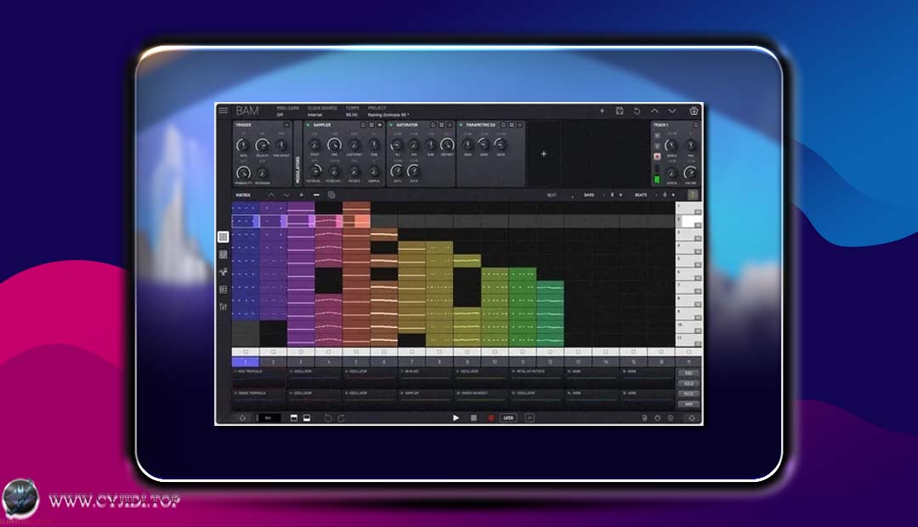
Task: Duplicate the matrix row icon
Action: pos(331,195)
